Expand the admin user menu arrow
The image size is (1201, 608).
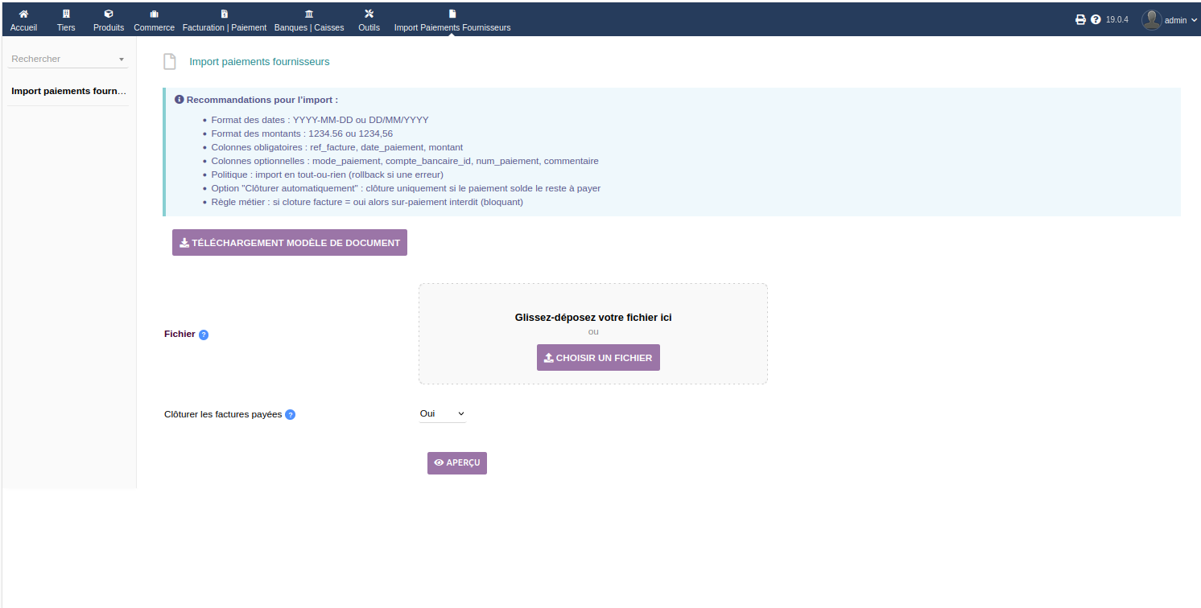coord(1195,20)
